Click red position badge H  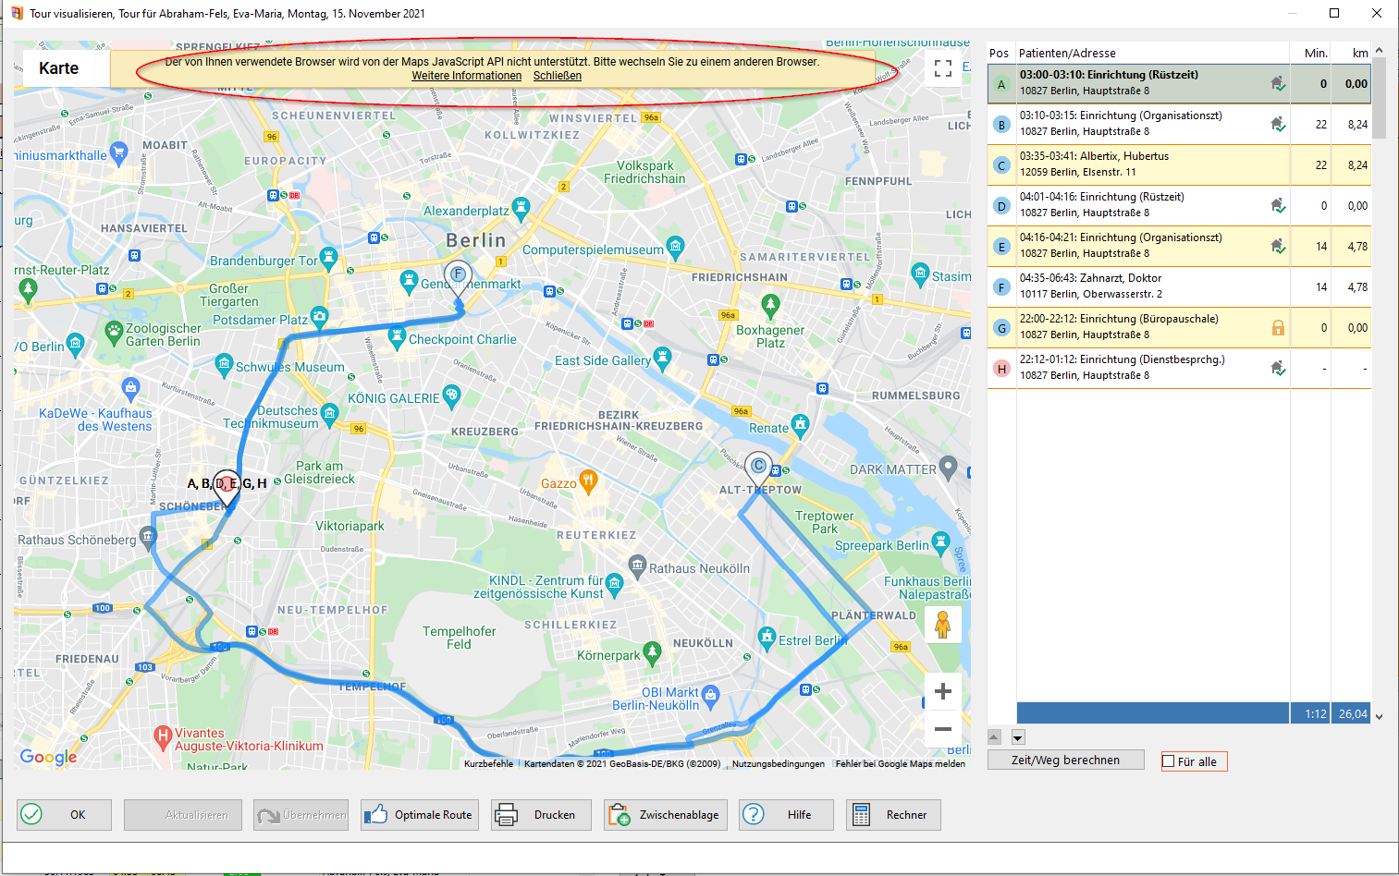click(1000, 369)
